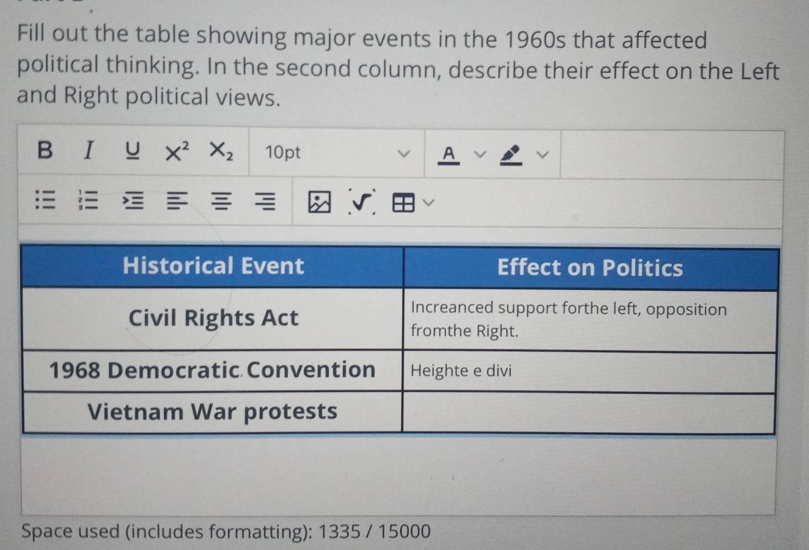Toggle bold formatting
The image size is (809, 550).
45,150
